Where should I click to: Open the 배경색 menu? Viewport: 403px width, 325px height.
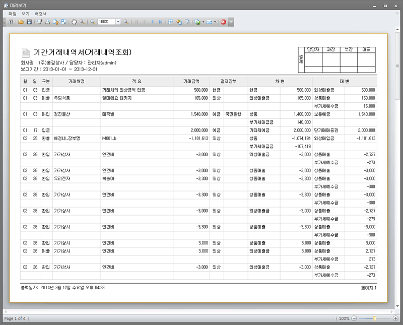click(x=40, y=13)
